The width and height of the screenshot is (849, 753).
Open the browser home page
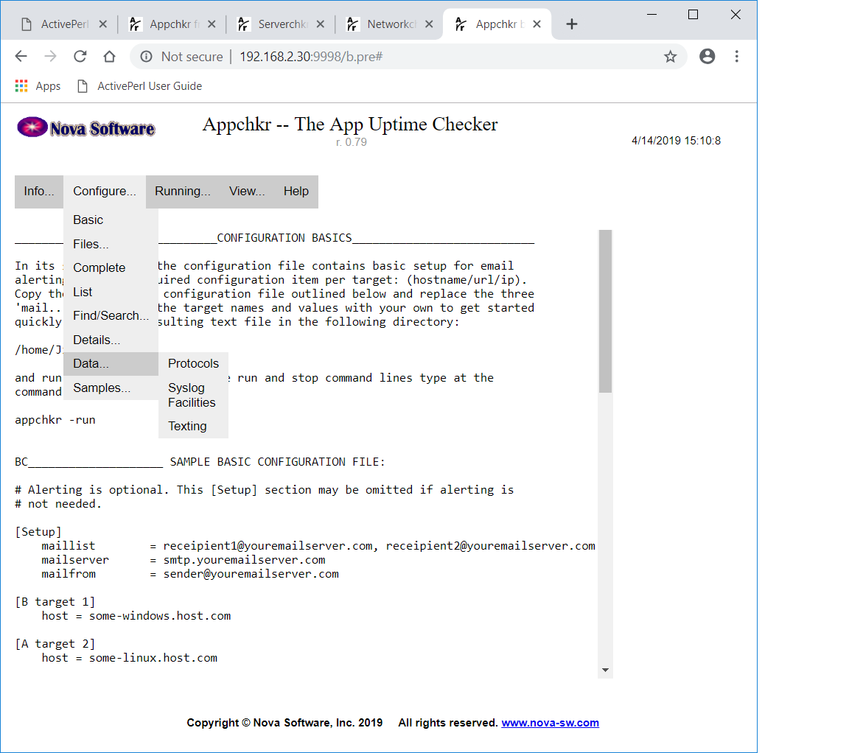point(109,56)
